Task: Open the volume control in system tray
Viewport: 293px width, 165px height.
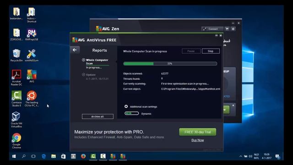Action: point(250,156)
